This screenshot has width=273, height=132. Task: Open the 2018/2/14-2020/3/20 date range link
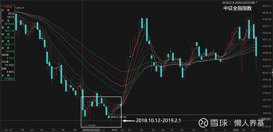pos(239,2)
